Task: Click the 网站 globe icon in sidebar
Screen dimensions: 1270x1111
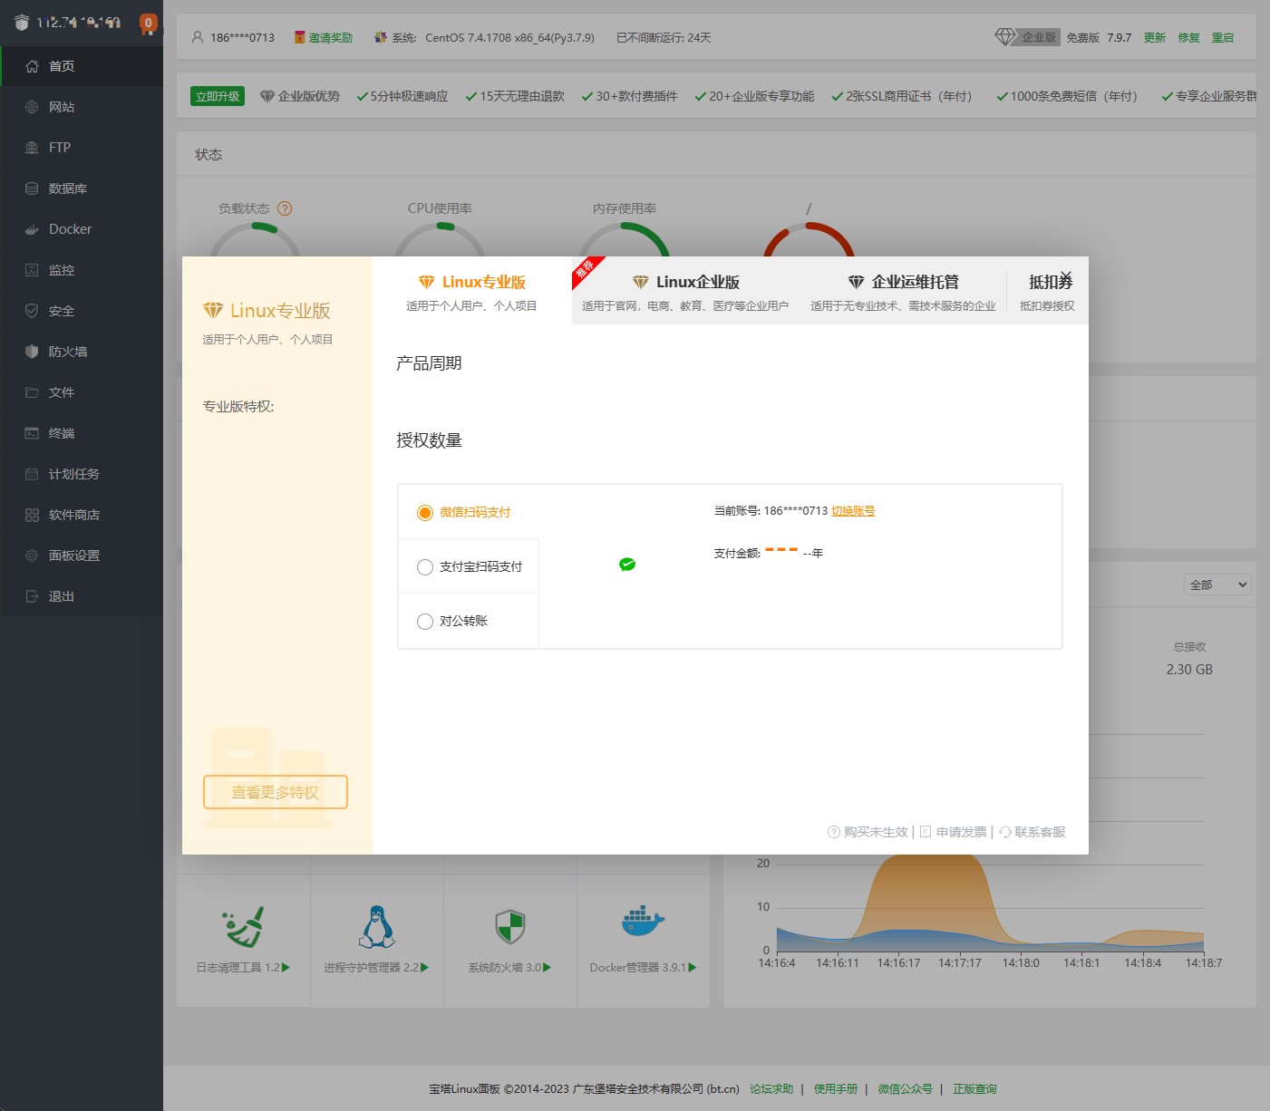Action: pos(32,107)
